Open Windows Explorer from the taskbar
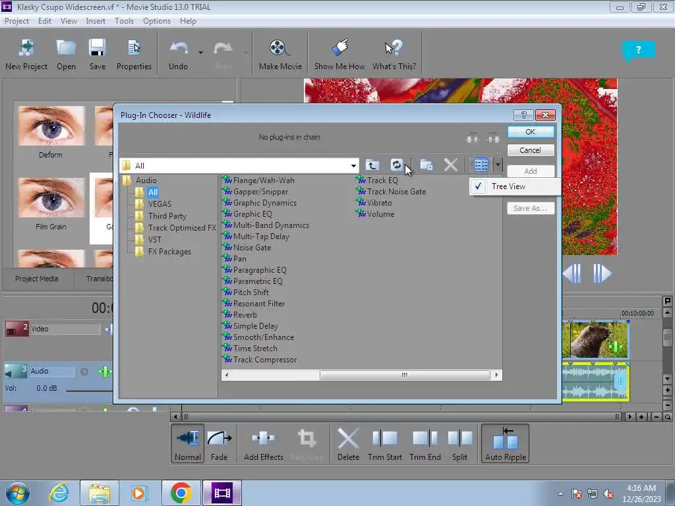Image resolution: width=675 pixels, height=506 pixels. point(100,493)
